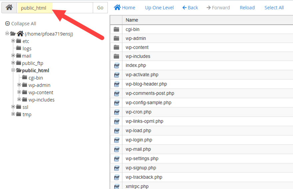Click the home directory icon in the tree
This screenshot has width=293, height=189.
20,34
